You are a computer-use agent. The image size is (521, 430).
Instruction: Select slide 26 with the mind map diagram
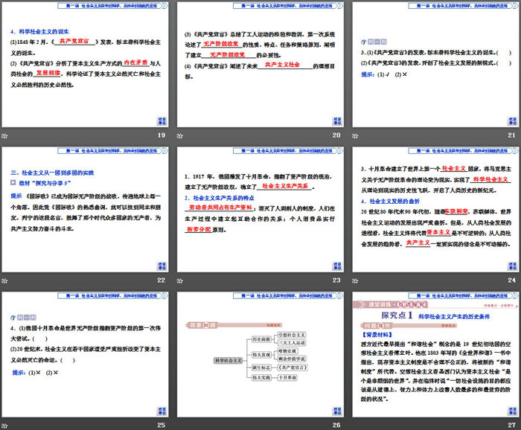click(260, 353)
